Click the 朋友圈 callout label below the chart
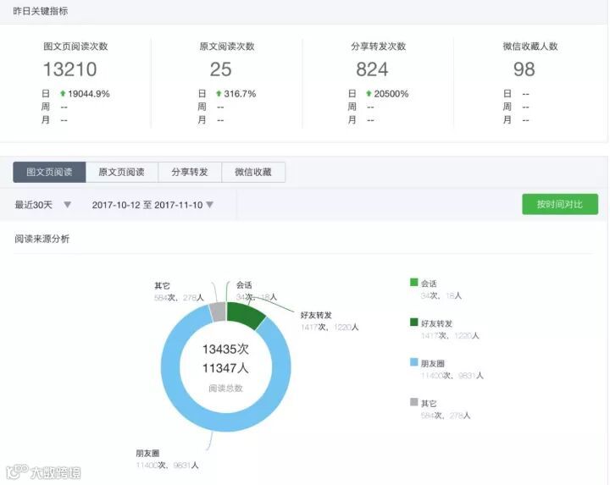 point(147,453)
